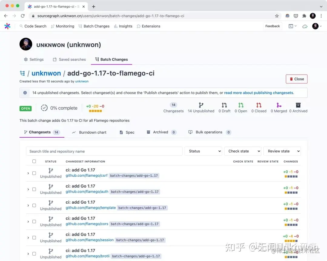The image size is (327, 261).
Task: Click the Search title and repository name field
Action: coord(104,151)
